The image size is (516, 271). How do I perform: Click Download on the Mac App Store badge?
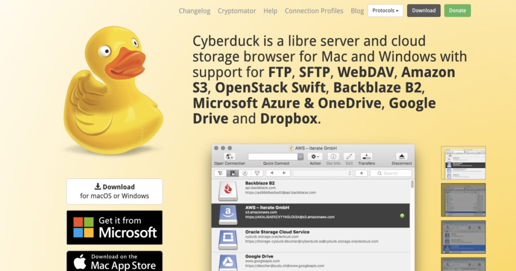[x=114, y=261]
